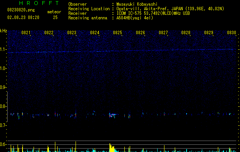Click the 0.8 frequency axis label

point(3,106)
